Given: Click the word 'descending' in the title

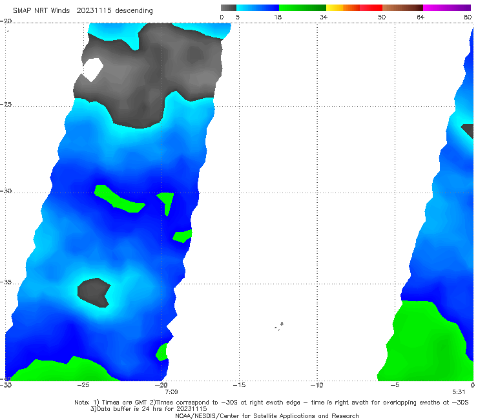Looking at the screenshot, I should coord(134,11).
